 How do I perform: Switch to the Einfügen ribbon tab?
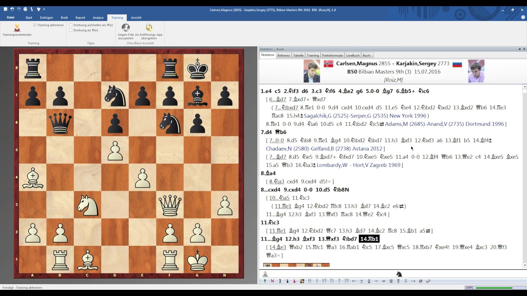tap(47, 18)
